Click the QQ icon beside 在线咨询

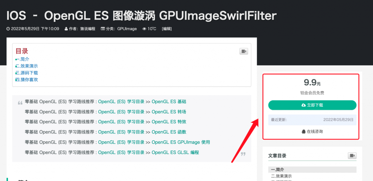point(303,132)
